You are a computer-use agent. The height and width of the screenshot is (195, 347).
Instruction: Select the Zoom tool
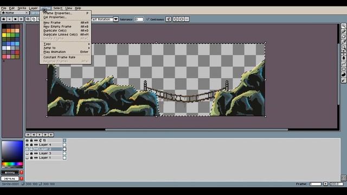(343, 47)
